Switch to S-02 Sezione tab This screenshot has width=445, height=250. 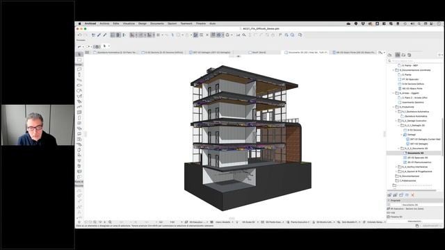162,53
